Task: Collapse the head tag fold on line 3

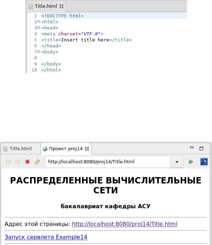Action: (39, 28)
